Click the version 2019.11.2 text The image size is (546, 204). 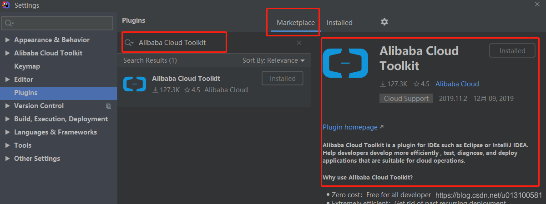454,99
